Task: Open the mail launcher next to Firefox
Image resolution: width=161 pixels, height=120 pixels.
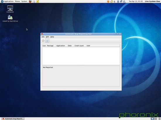Action: click(x=34, y=1)
